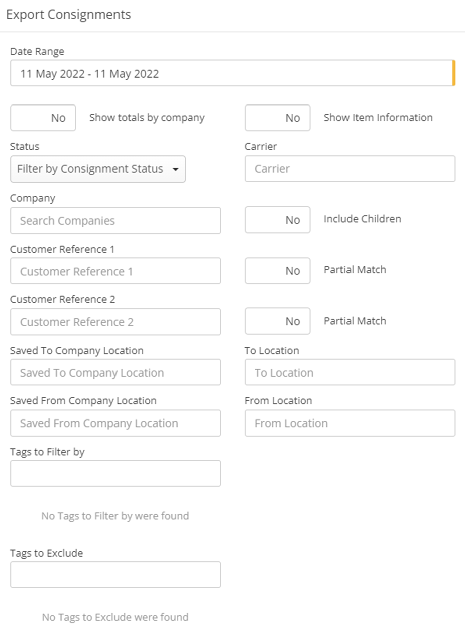Toggle Partial Match for Customer Reference 2
The image size is (465, 628).
point(277,322)
